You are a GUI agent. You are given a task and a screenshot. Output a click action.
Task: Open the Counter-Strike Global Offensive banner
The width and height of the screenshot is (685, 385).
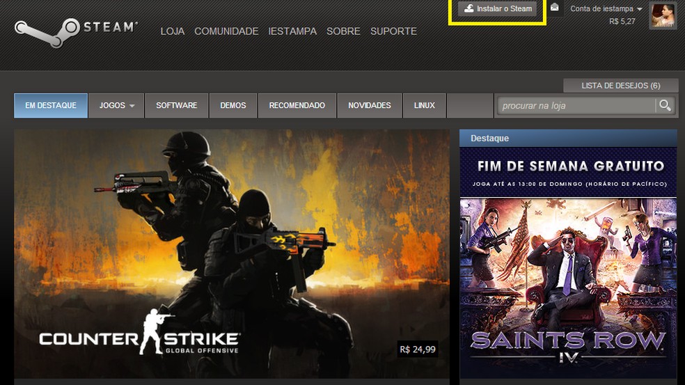pyautogui.click(x=232, y=254)
